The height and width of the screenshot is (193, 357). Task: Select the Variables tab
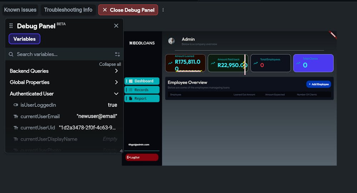pos(24,39)
